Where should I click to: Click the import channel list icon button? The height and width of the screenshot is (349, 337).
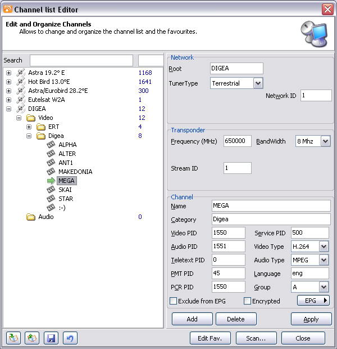pyautogui.click(x=13, y=338)
